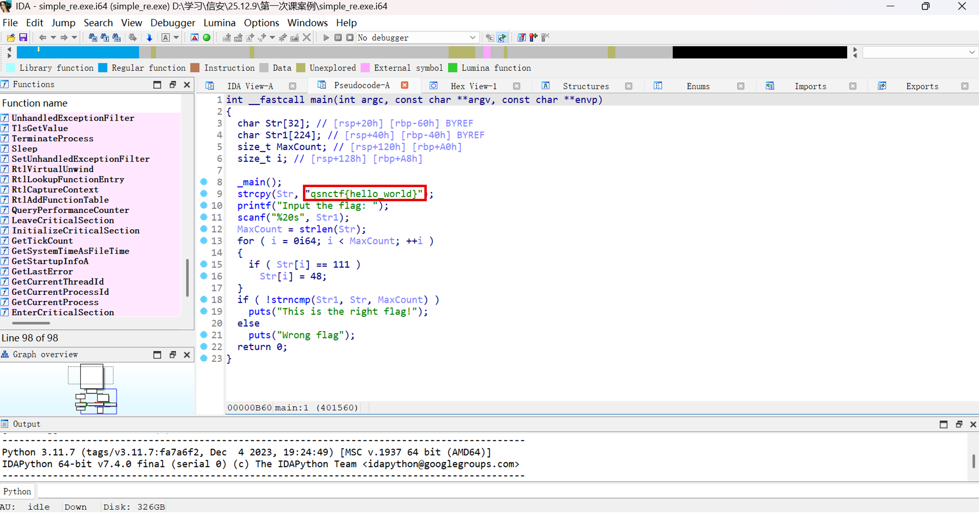Viewport: 979px width, 513px height.
Task: Click the pause process icon
Action: tap(338, 38)
